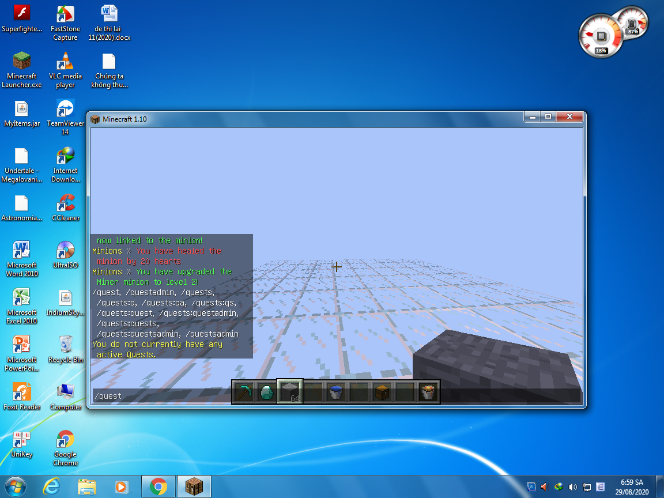664x498 pixels.
Task: Open the 'Chúng ta không thu...' file
Action: 110,70
